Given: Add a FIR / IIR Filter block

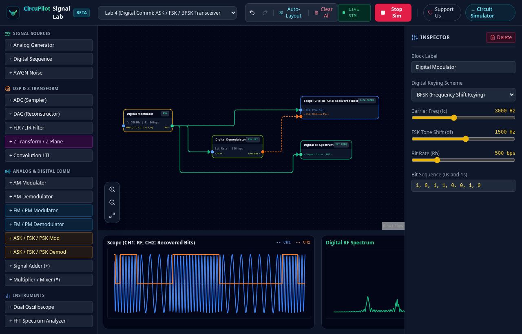Looking at the screenshot, I should pos(49,128).
